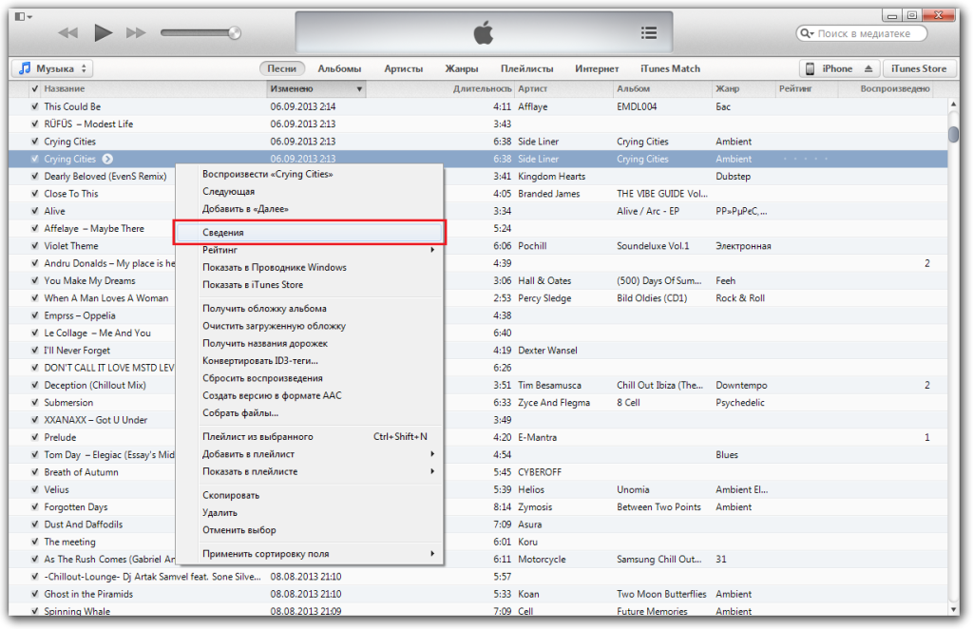973x629 pixels.
Task: Click Удалить in the context menu
Action: coord(220,513)
